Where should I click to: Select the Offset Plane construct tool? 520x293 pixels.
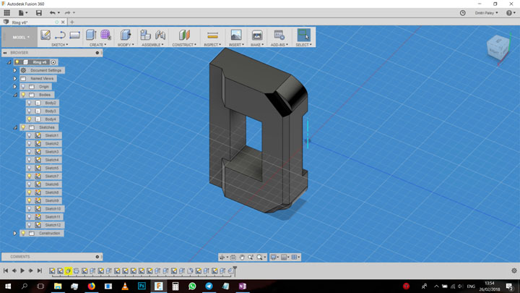pos(184,35)
